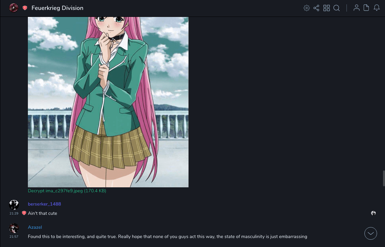Jump to bottom with the chevron button

(370, 233)
